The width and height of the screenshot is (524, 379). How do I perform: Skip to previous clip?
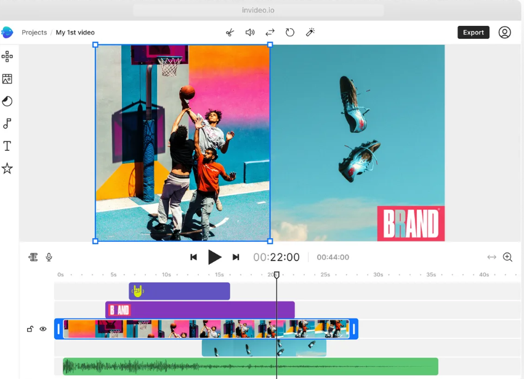click(x=193, y=257)
